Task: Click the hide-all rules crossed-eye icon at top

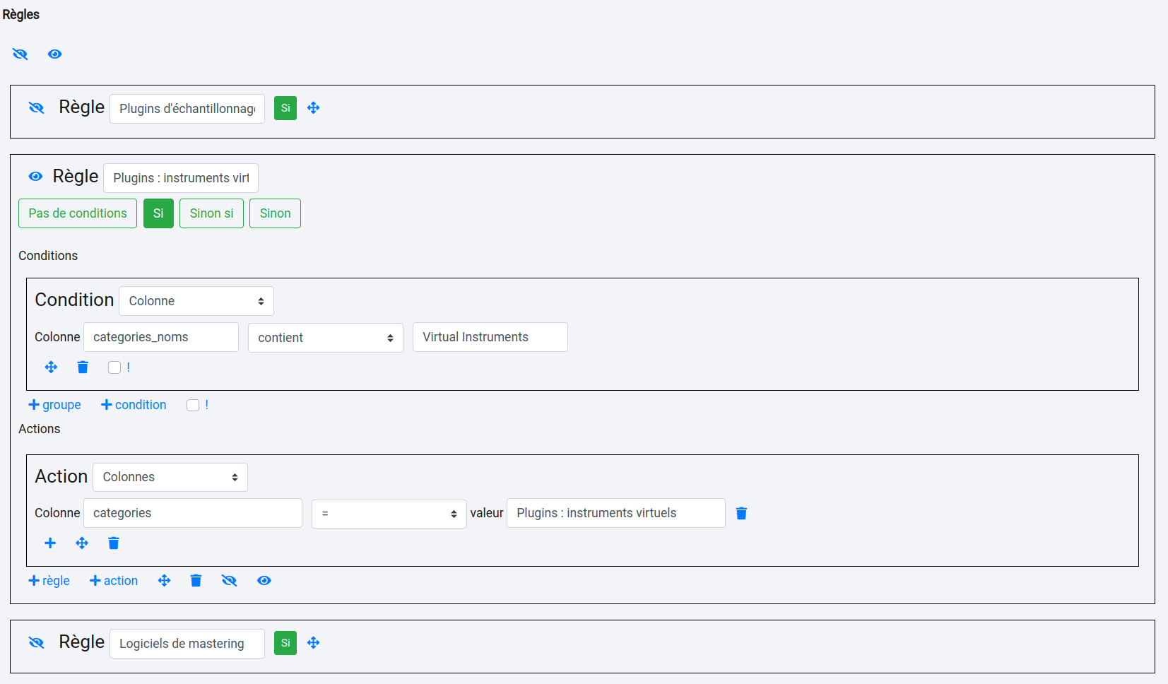Action: tap(20, 54)
